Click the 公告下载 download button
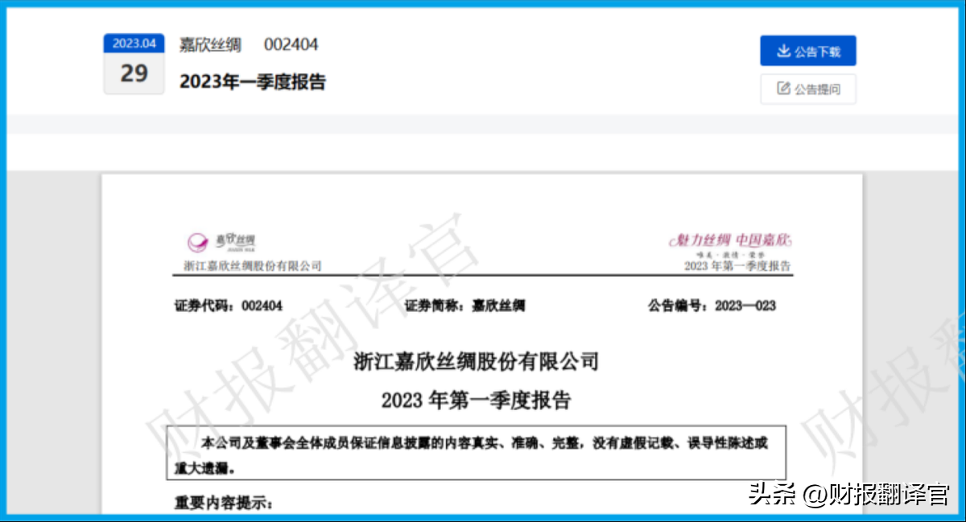The height and width of the screenshot is (522, 966). (807, 51)
